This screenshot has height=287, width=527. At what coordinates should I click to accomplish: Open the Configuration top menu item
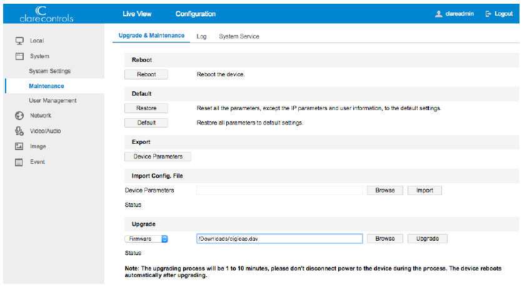(195, 14)
